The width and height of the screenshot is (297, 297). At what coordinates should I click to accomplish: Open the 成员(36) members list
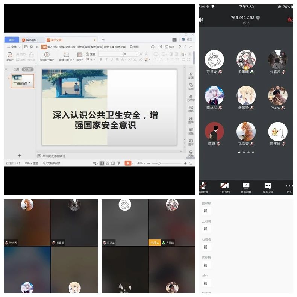[x=268, y=187]
